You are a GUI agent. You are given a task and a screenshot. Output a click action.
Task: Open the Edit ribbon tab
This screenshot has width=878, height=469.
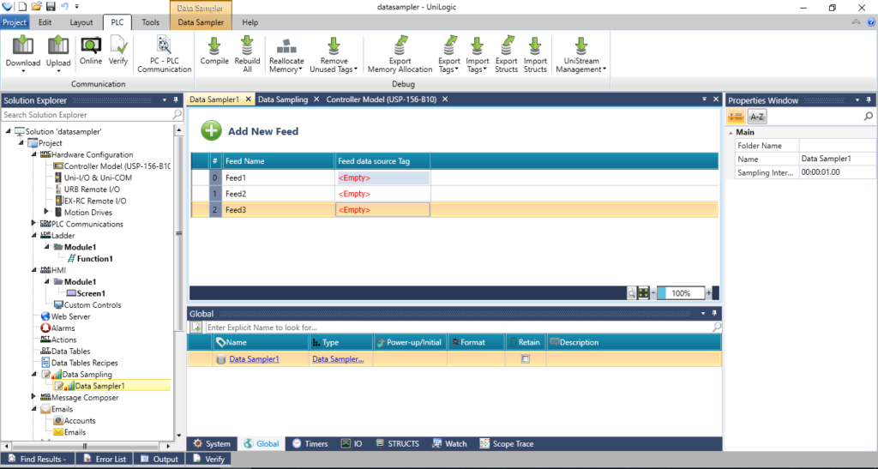(x=45, y=22)
